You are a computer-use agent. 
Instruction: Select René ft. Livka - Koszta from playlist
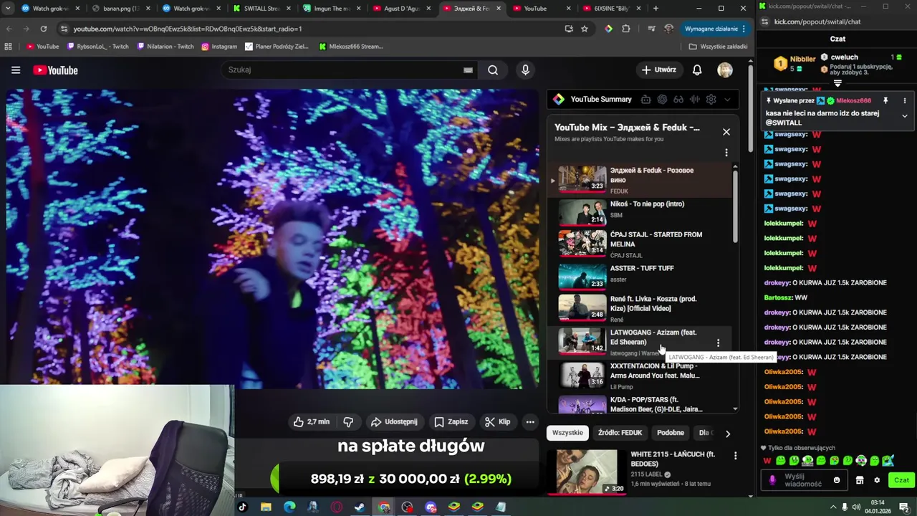pos(640,309)
